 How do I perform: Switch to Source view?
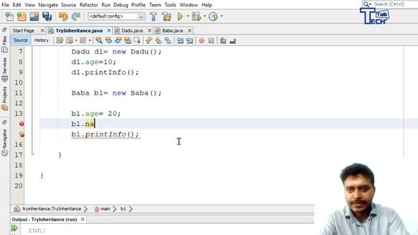[x=20, y=40]
